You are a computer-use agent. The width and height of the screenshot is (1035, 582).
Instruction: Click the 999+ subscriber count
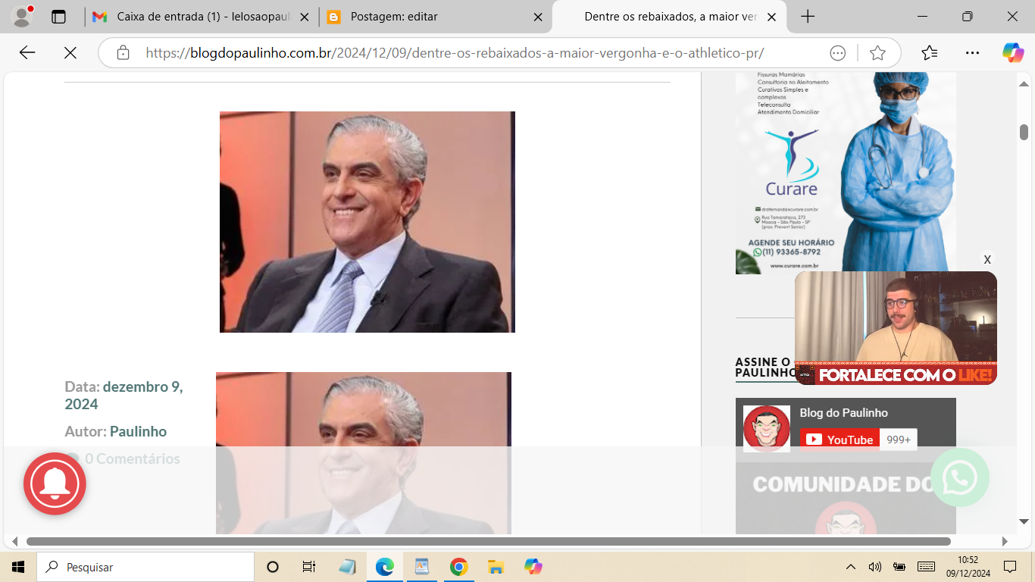click(x=899, y=440)
